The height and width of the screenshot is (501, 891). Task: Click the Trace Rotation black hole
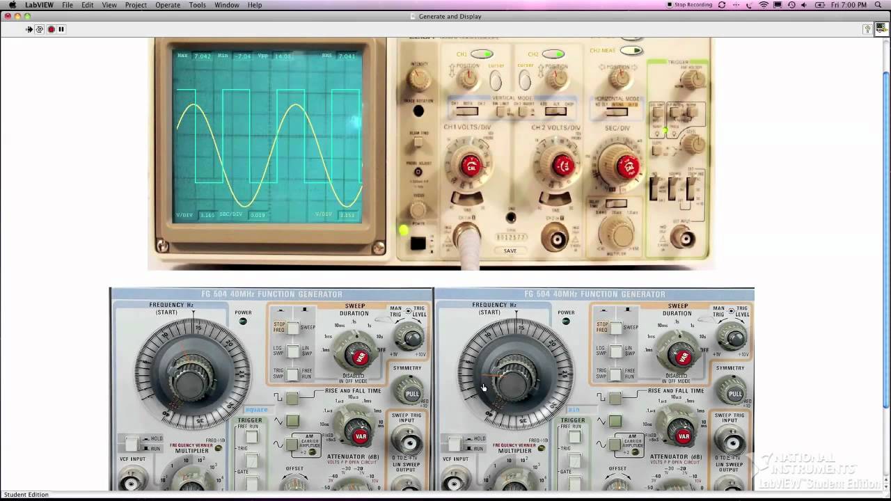click(x=418, y=111)
